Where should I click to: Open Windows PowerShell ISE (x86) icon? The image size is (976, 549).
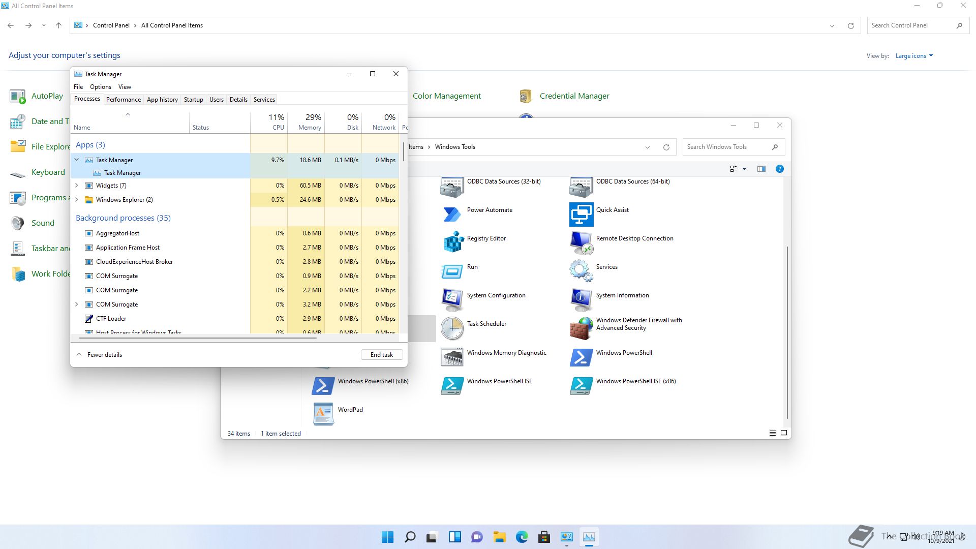(x=581, y=386)
